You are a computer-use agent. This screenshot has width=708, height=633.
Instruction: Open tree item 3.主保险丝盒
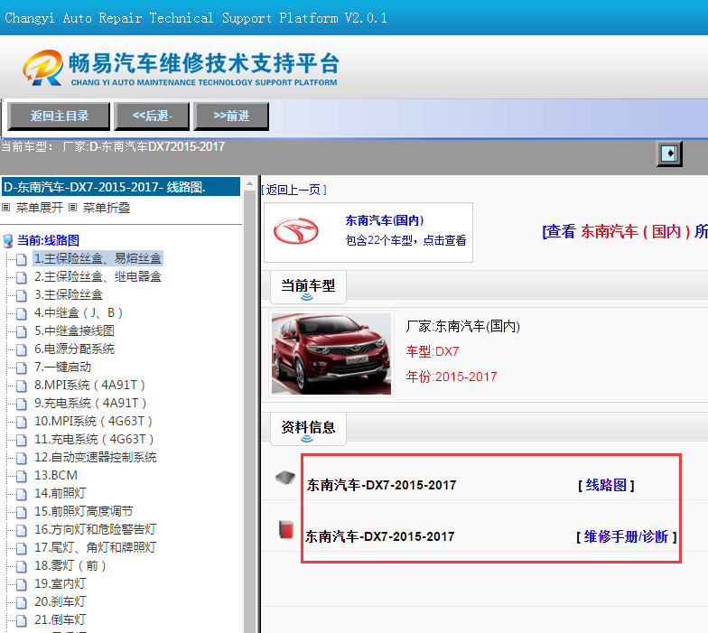pos(69,294)
